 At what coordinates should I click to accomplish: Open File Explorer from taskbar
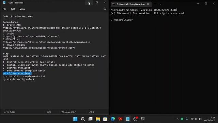[x=98, y=119]
